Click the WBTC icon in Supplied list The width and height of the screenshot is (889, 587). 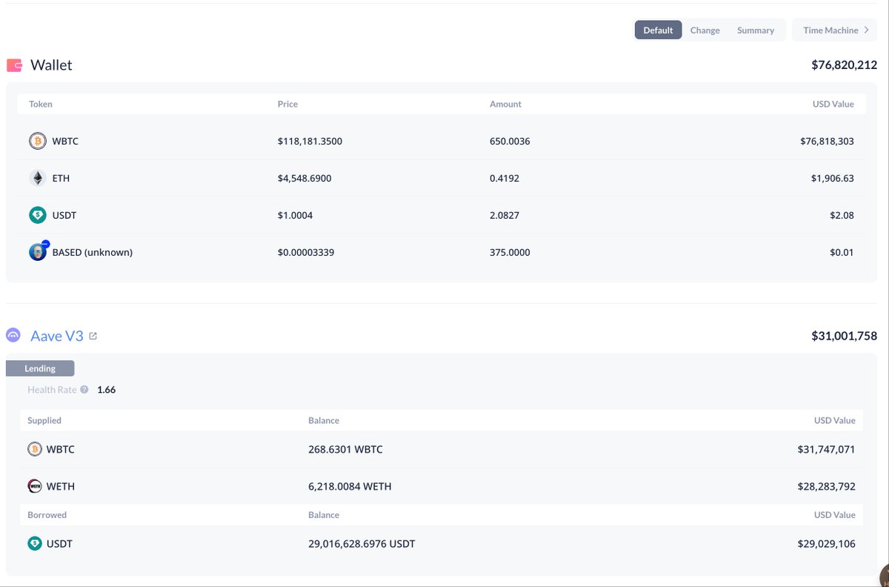coord(35,449)
